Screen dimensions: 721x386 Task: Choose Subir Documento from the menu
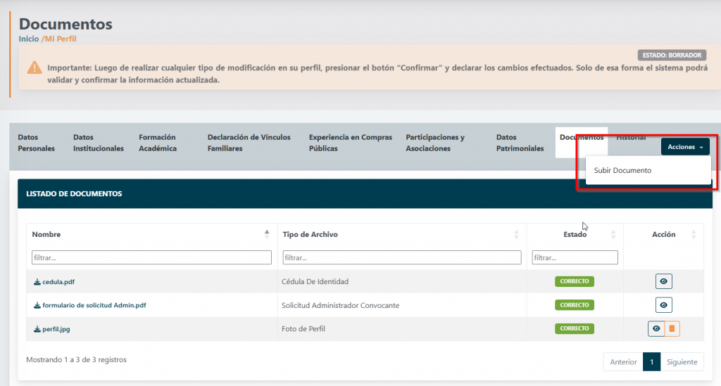pyautogui.click(x=622, y=170)
